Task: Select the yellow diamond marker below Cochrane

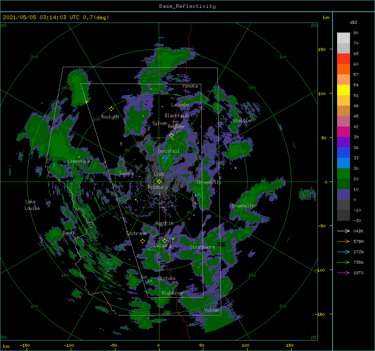Action: 142,241
